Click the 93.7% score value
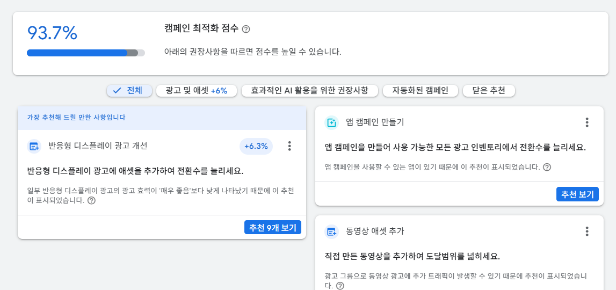The image size is (616, 290). [x=52, y=33]
